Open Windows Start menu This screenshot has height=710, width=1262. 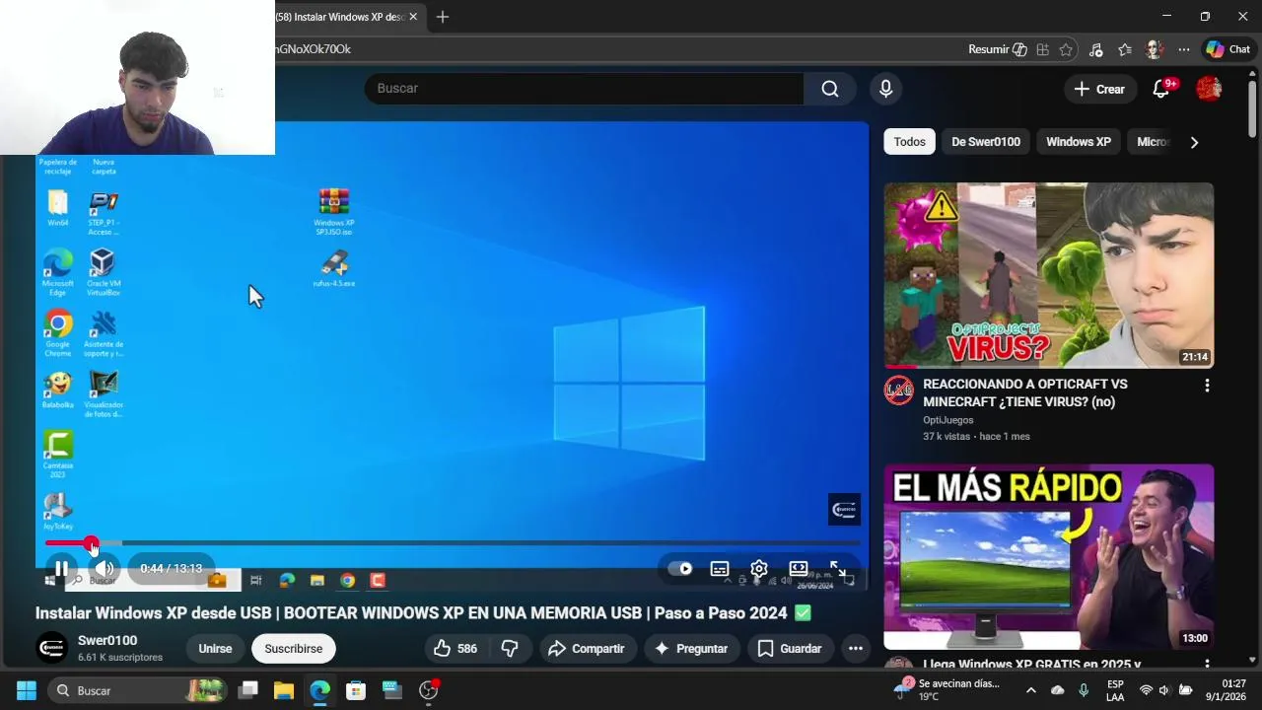(27, 690)
